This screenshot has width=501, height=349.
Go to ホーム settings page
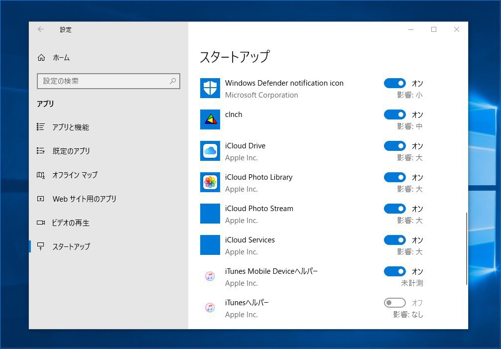[61, 58]
